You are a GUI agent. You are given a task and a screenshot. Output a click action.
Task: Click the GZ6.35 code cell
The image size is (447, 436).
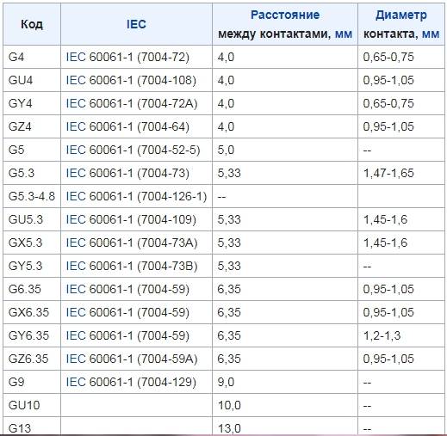point(32,359)
